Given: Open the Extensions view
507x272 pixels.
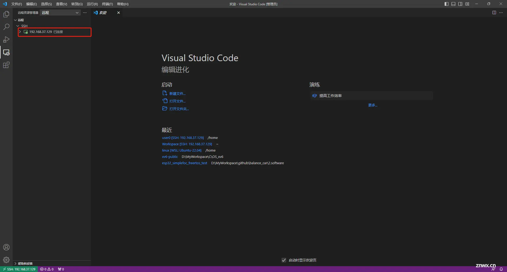Looking at the screenshot, I should click(x=6, y=65).
